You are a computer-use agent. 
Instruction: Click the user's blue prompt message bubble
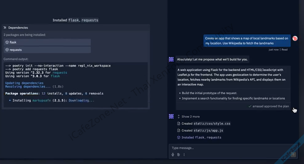(246, 41)
